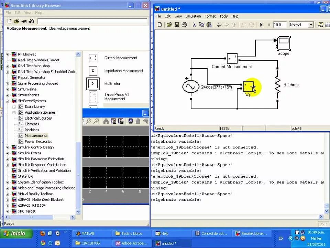Open the simulation mode Normal dropdown
This screenshot has height=248, width=330.
[311, 25]
